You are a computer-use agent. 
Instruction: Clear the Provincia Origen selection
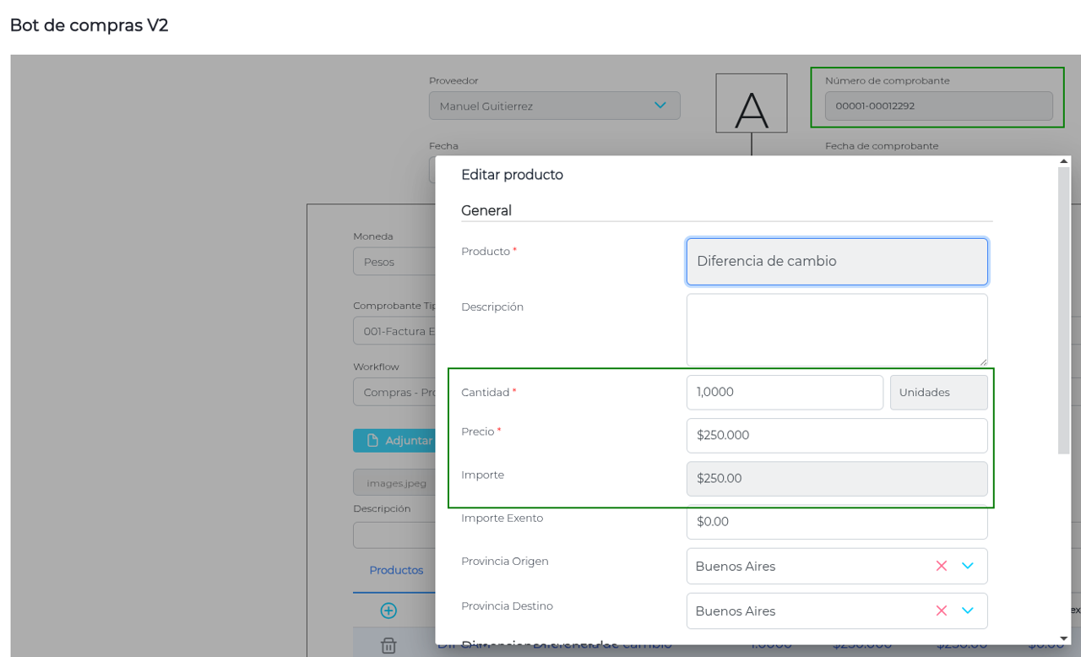point(941,566)
